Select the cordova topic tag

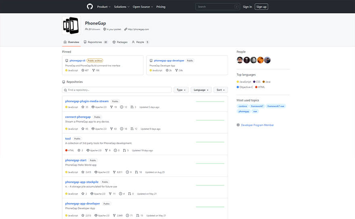(243, 106)
